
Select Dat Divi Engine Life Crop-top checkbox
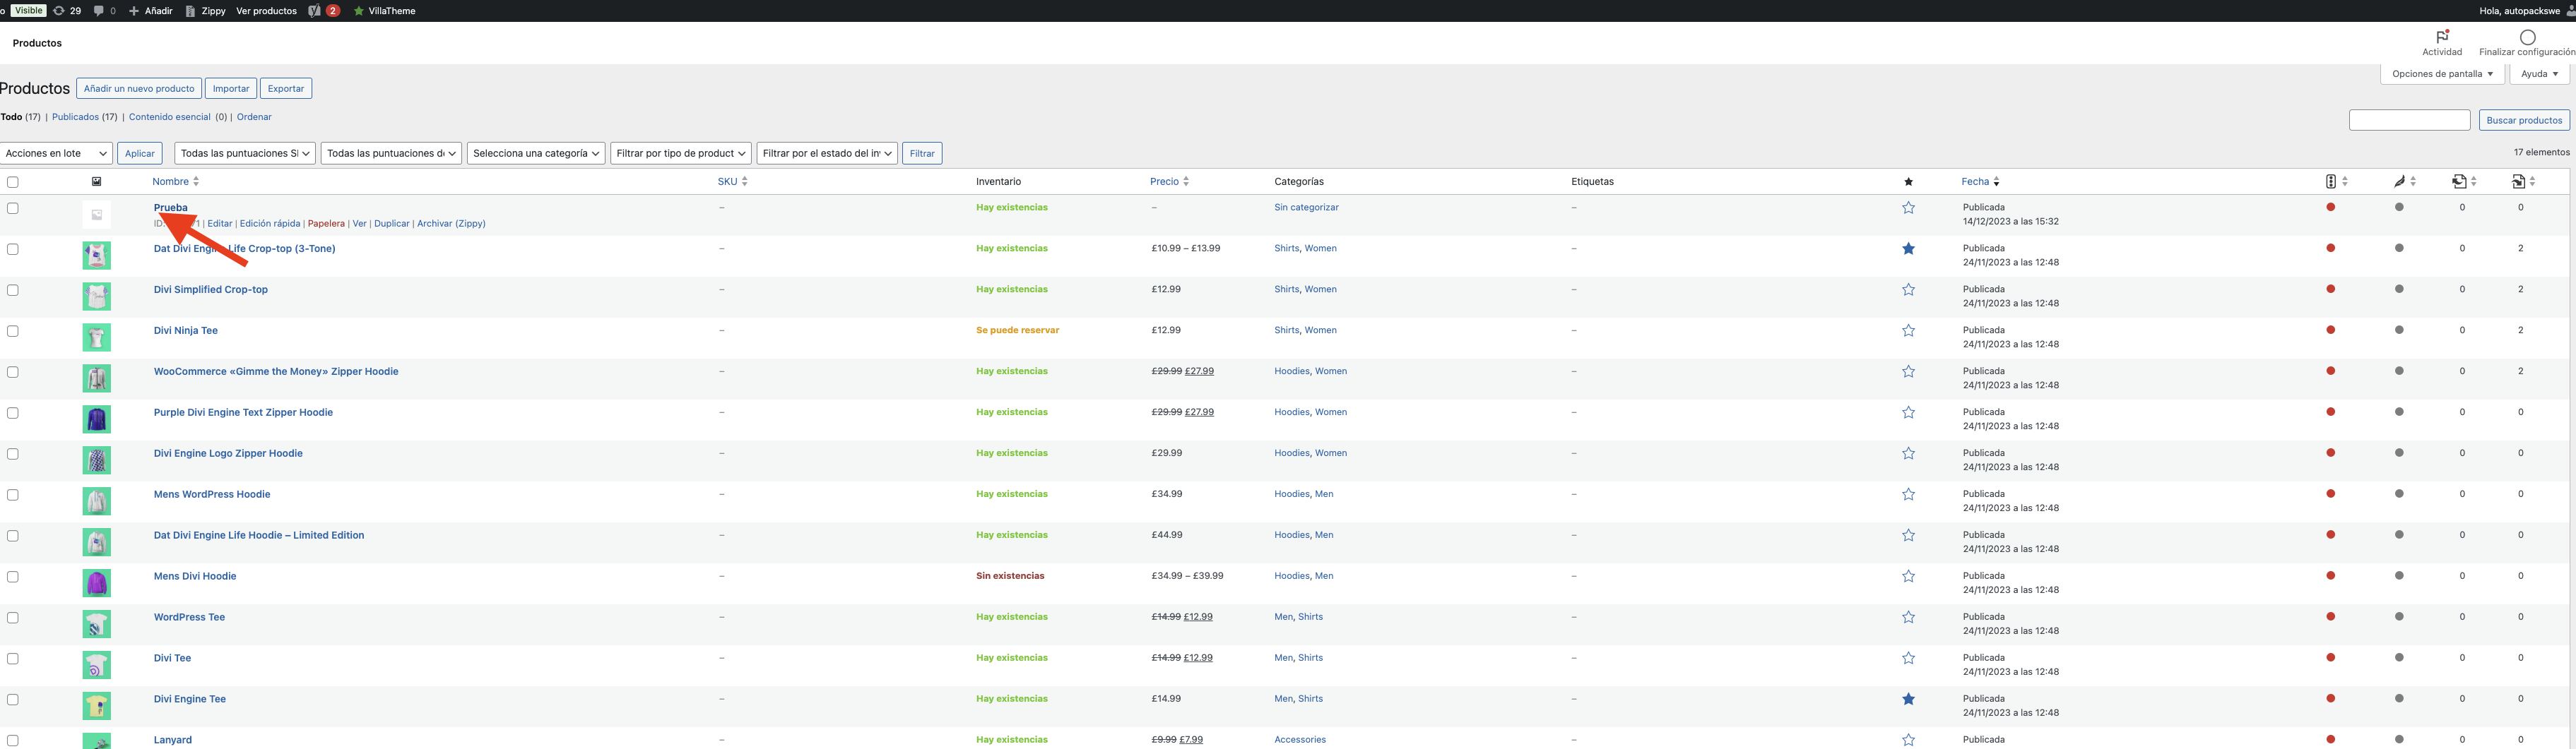point(13,248)
